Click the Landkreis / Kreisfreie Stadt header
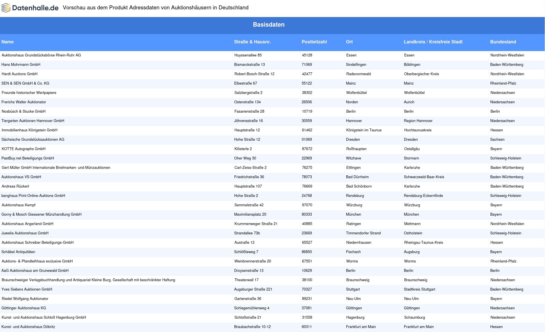The image size is (545, 332). pos(433,42)
